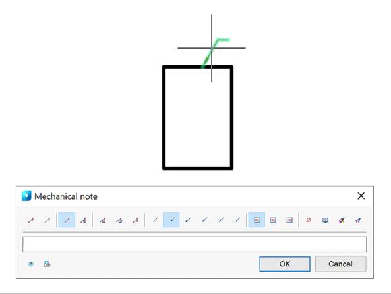Image resolution: width=391 pixels, height=294 pixels.
Task: Toggle the highlighted leader style before the first separator group end
Action: [x=67, y=220]
